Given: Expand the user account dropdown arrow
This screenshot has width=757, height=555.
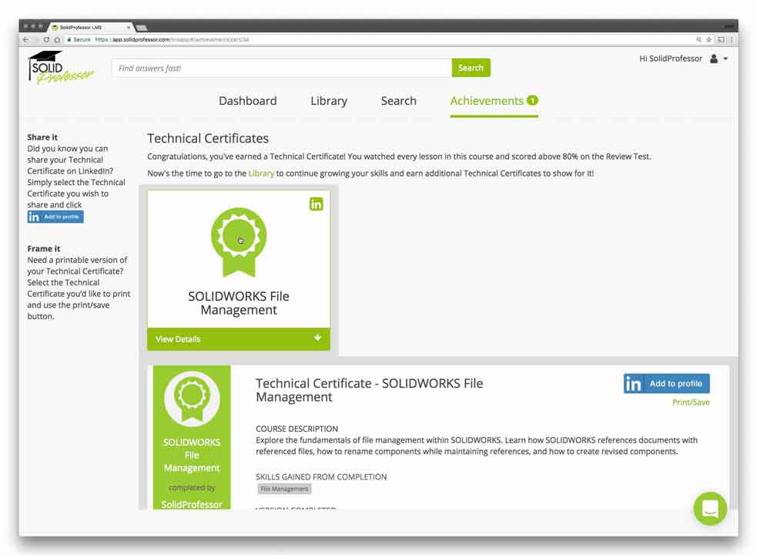Looking at the screenshot, I should coord(725,59).
